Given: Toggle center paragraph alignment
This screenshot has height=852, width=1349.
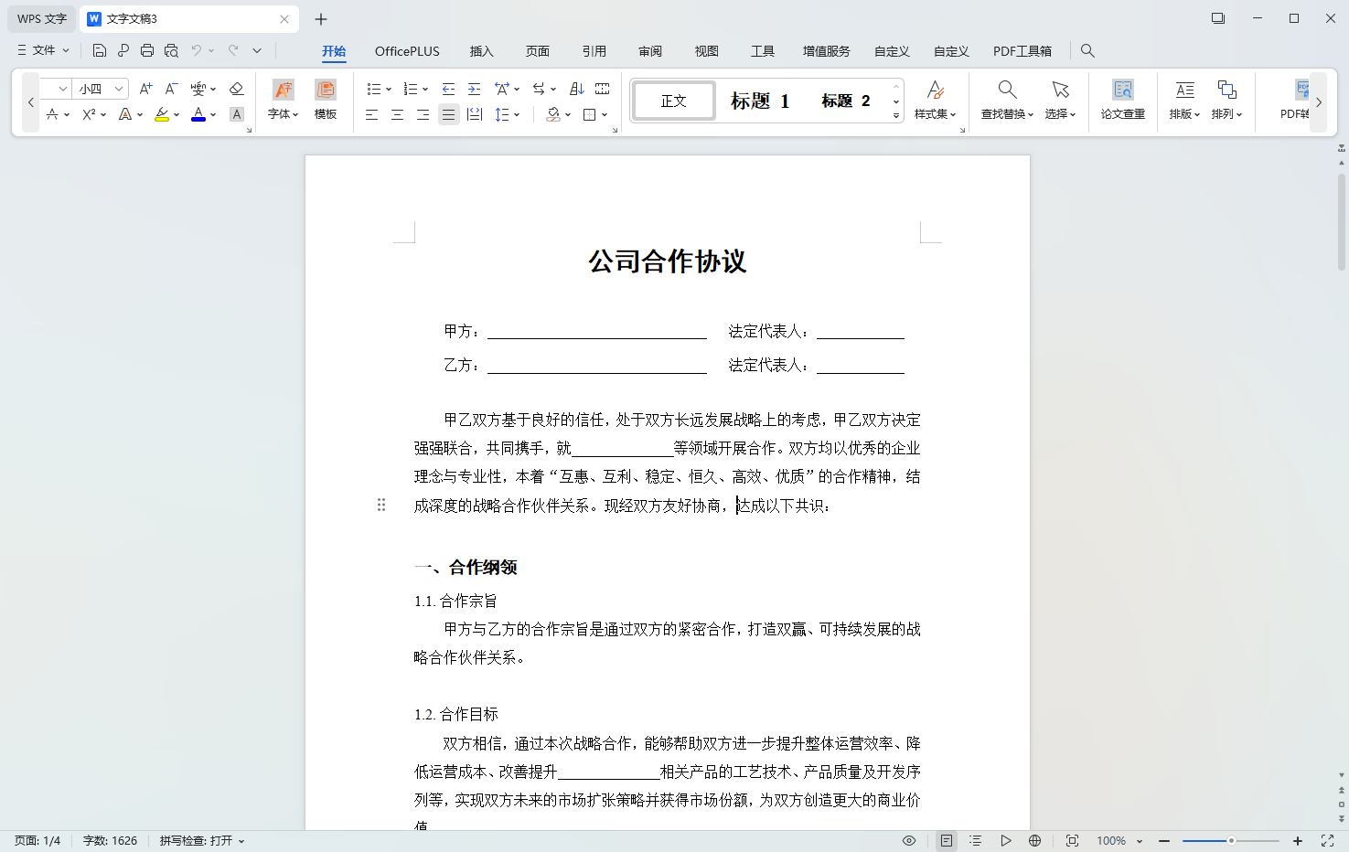Looking at the screenshot, I should [x=396, y=113].
